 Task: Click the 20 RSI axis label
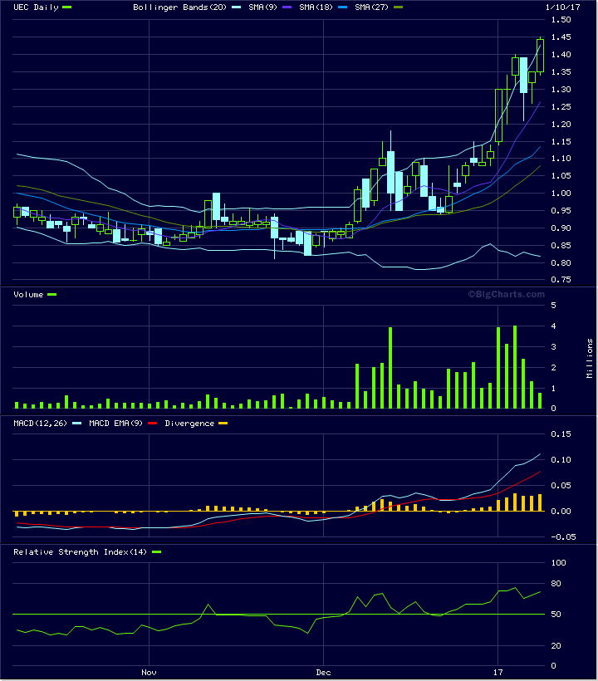pyautogui.click(x=556, y=646)
